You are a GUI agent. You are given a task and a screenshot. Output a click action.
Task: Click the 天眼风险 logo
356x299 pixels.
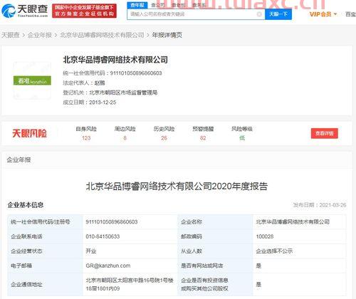coord(29,133)
